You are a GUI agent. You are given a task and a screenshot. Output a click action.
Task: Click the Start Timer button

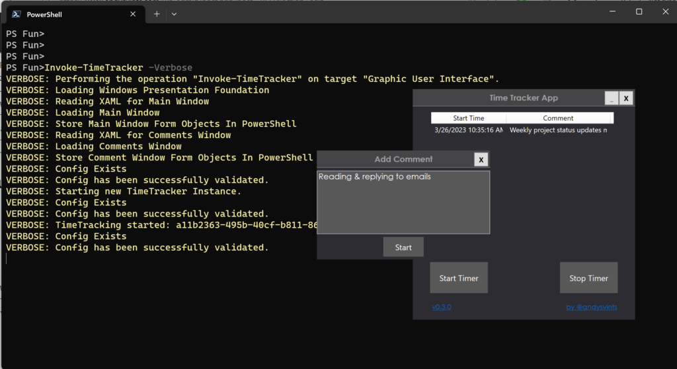(x=459, y=278)
